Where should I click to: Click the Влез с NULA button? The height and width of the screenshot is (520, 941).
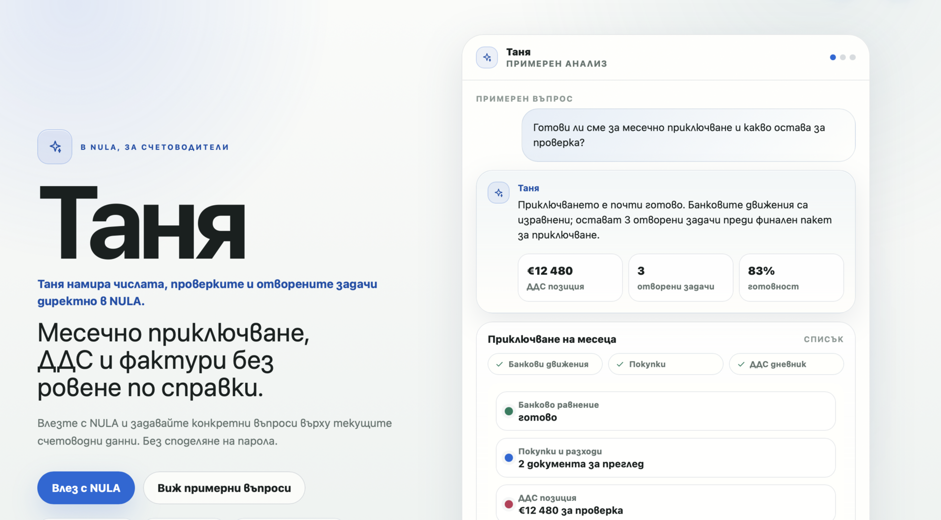click(x=86, y=488)
